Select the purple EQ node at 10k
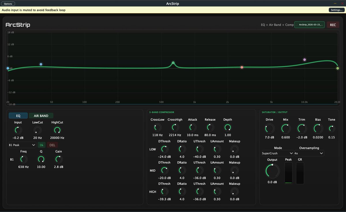Viewport: 346px width, 212px height. (304, 60)
